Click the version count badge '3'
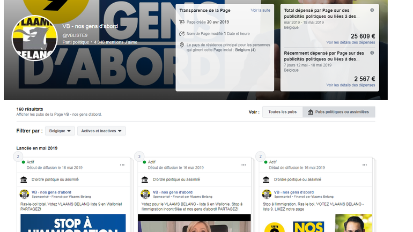Image resolution: width=413 pixels, height=232 pixels. point(139,157)
